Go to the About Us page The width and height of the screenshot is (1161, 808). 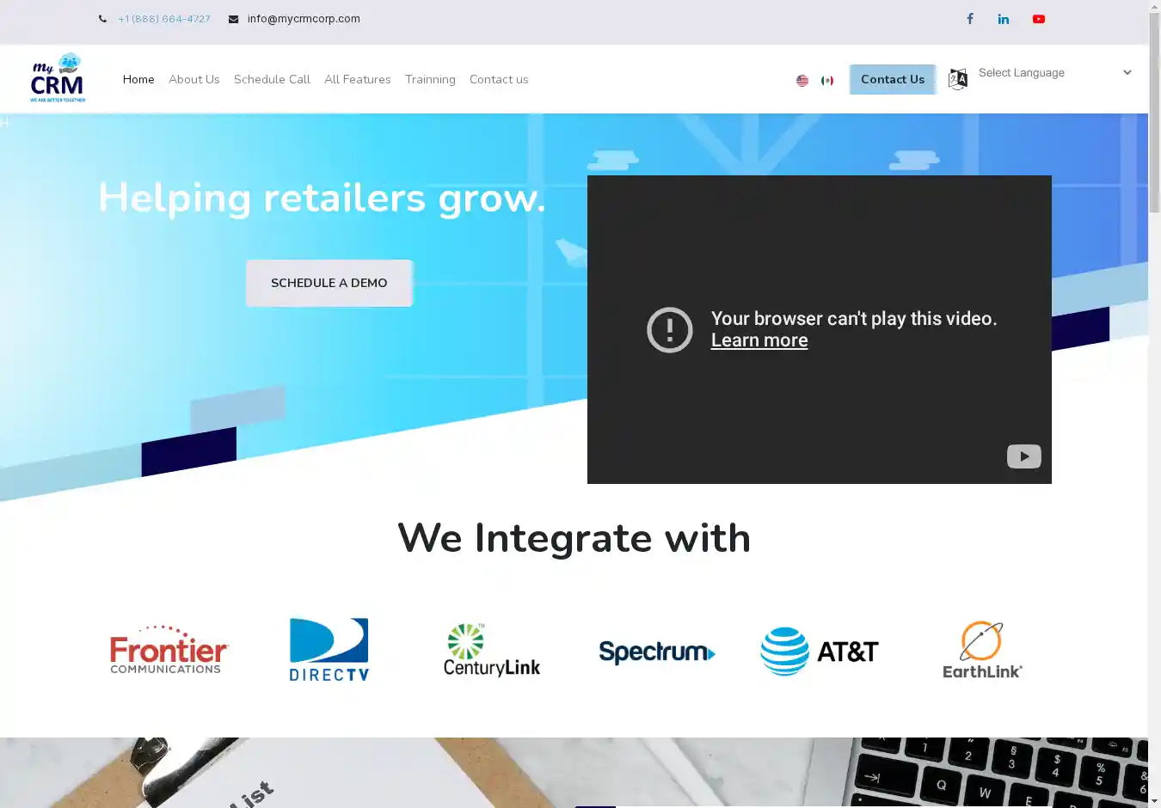coord(193,79)
